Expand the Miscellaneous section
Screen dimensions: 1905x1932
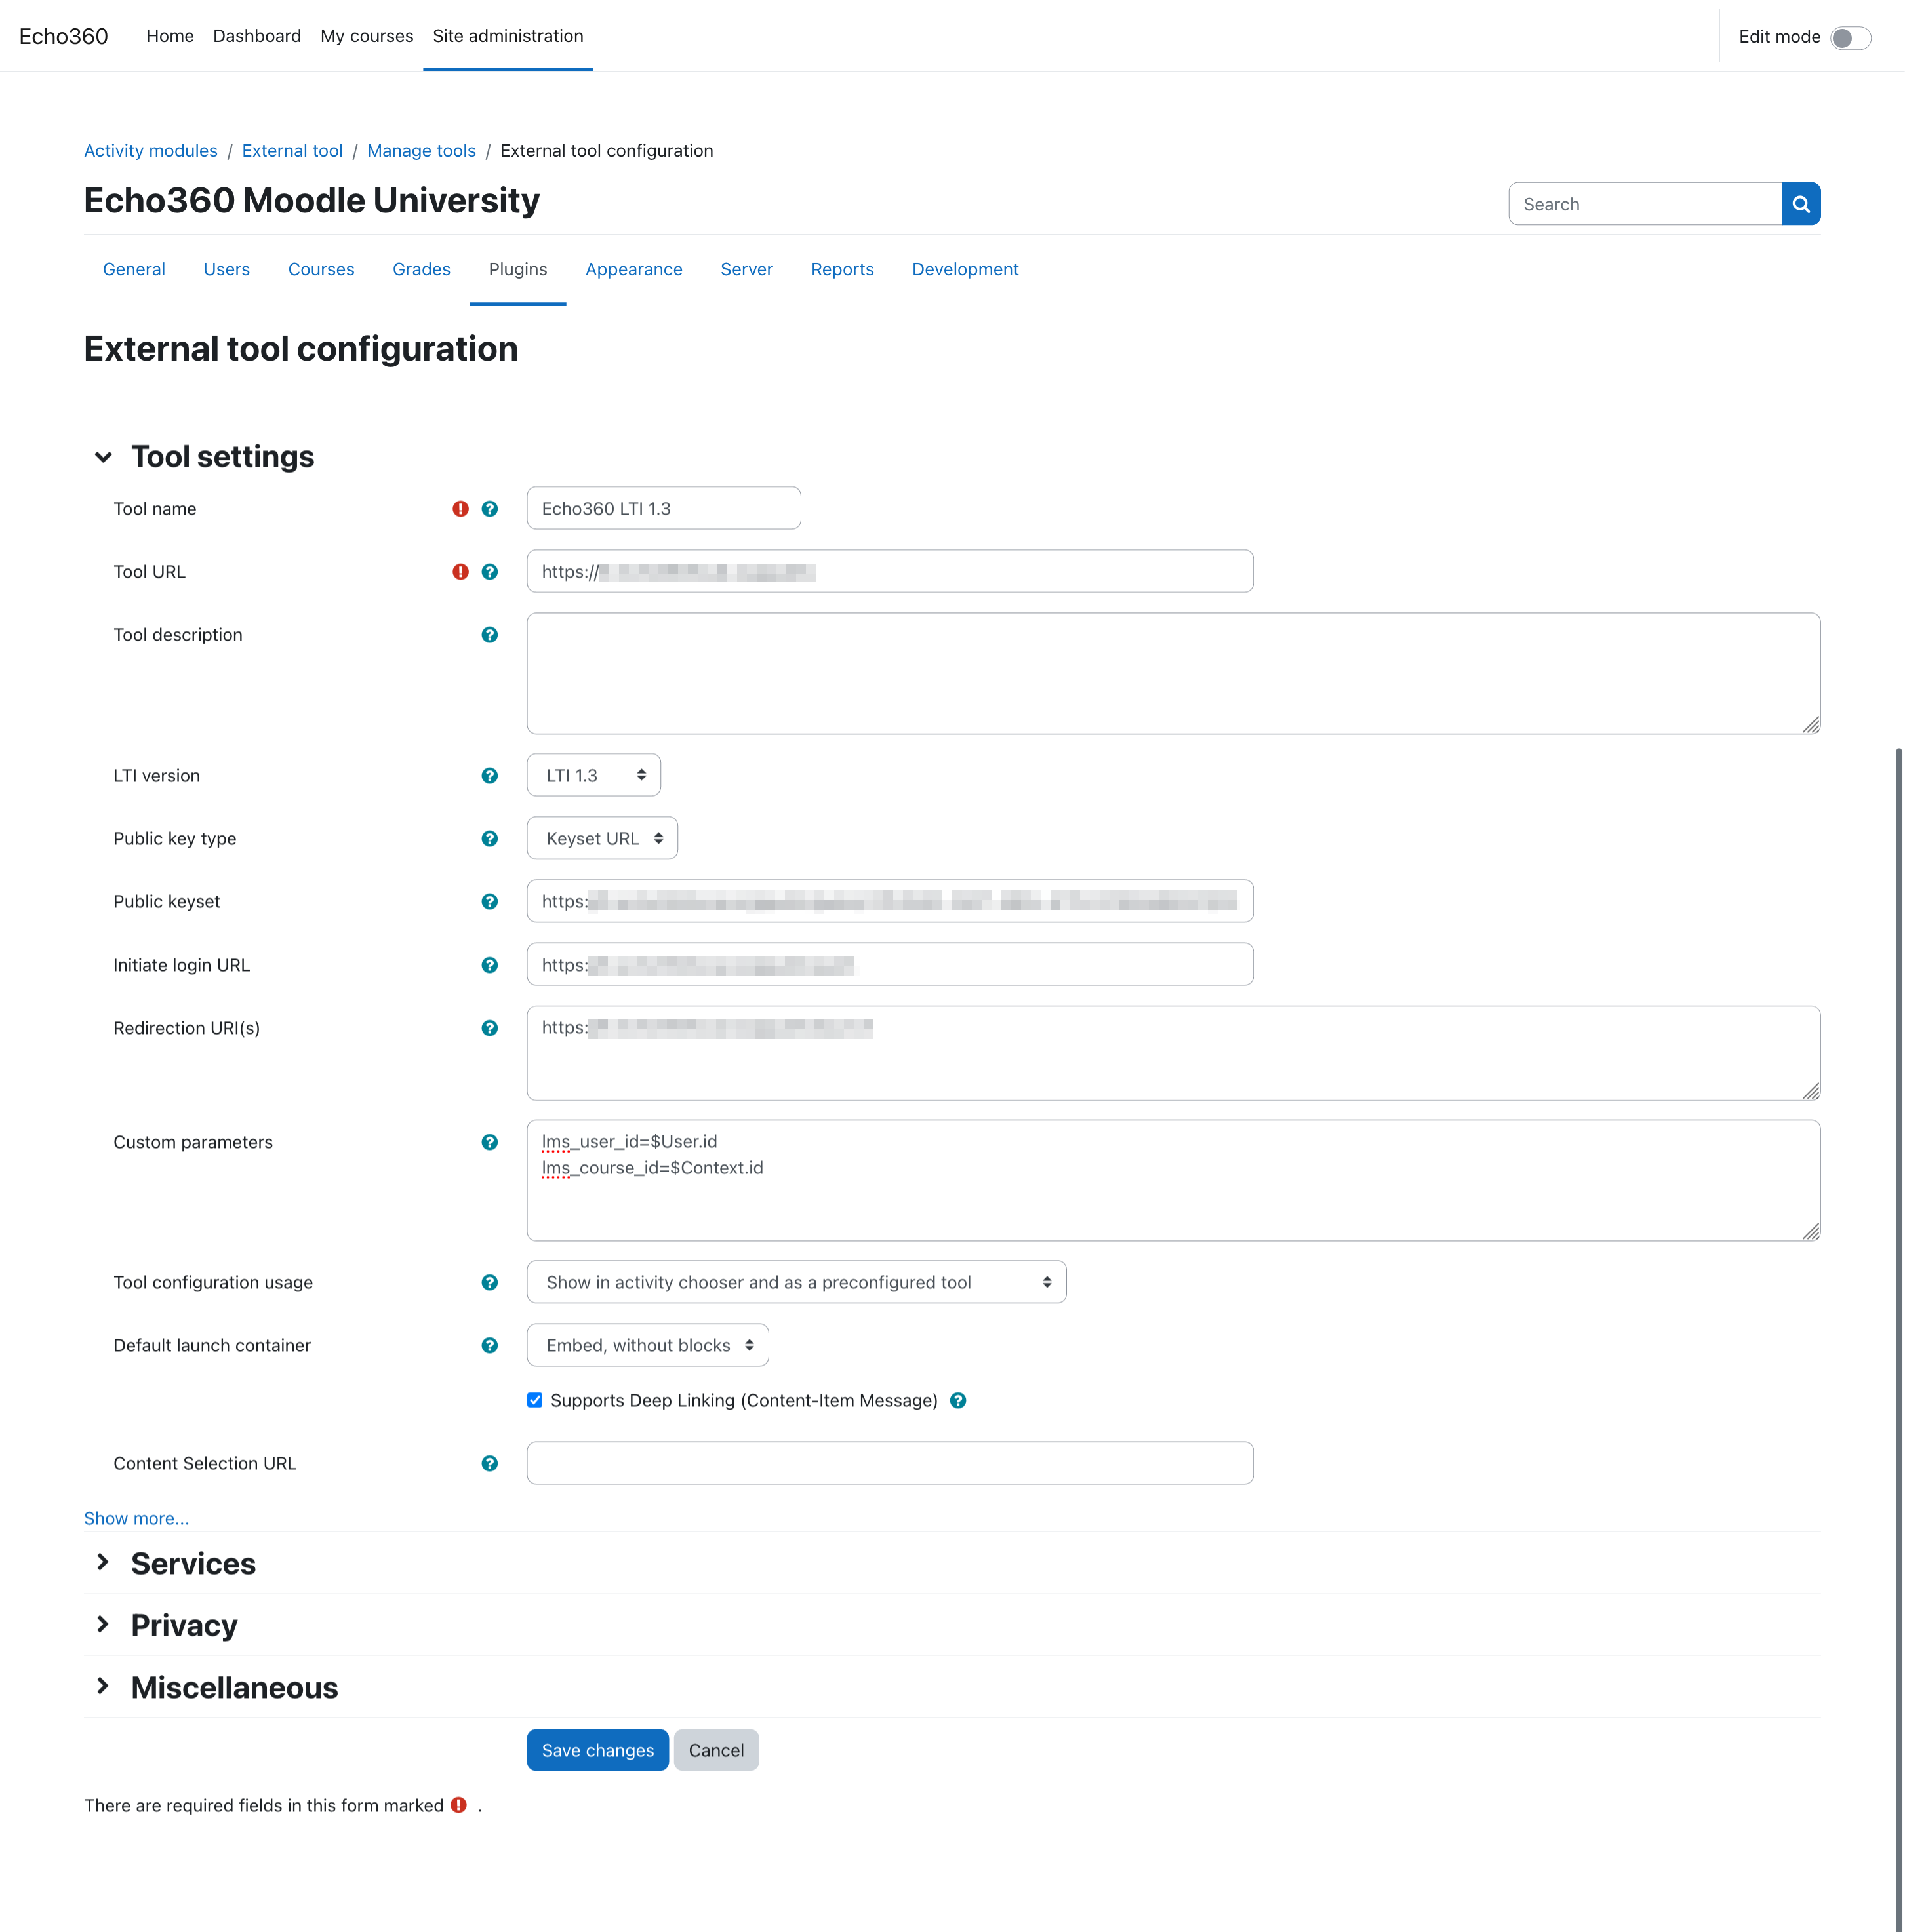pyautogui.click(x=103, y=1686)
